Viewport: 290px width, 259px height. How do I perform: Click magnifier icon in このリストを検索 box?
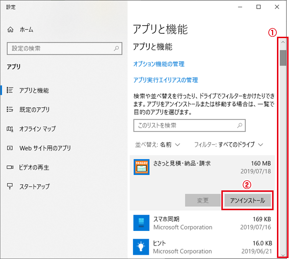pyautogui.click(x=239, y=125)
